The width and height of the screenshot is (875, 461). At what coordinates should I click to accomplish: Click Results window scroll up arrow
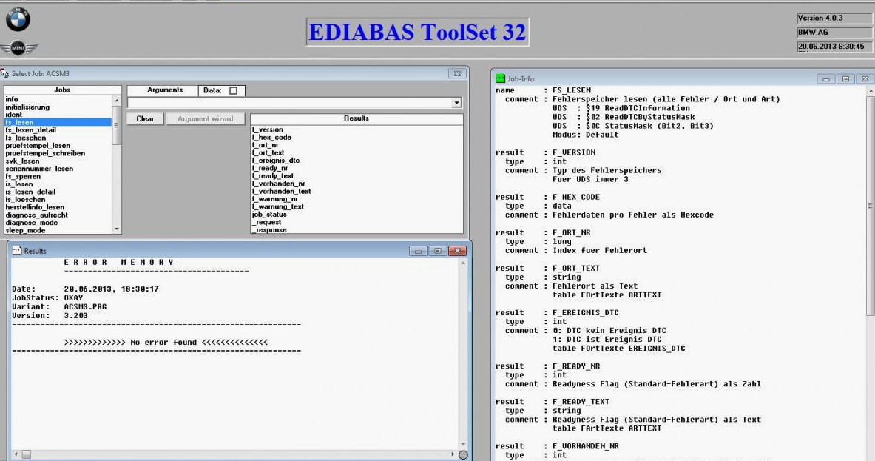tap(462, 263)
